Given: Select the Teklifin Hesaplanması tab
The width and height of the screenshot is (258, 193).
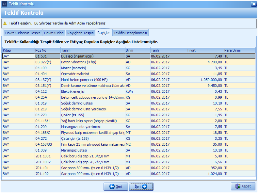Looking at the screenshot, I should (x=130, y=33).
